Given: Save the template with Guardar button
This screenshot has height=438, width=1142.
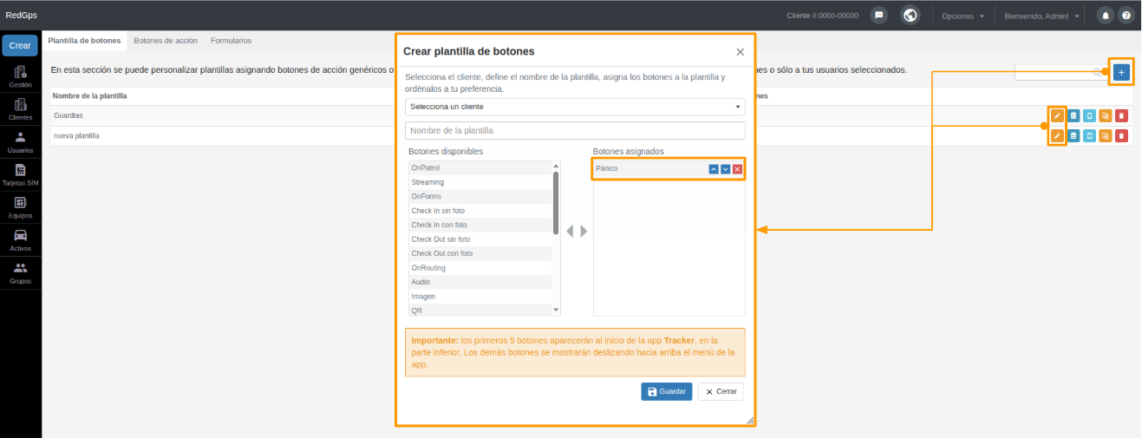Looking at the screenshot, I should click(x=667, y=392).
